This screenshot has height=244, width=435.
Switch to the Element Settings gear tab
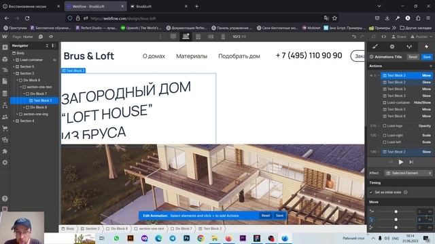pos(392,47)
